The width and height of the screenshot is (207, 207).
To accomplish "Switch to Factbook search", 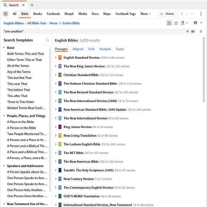I will pyautogui.click(x=53, y=14).
